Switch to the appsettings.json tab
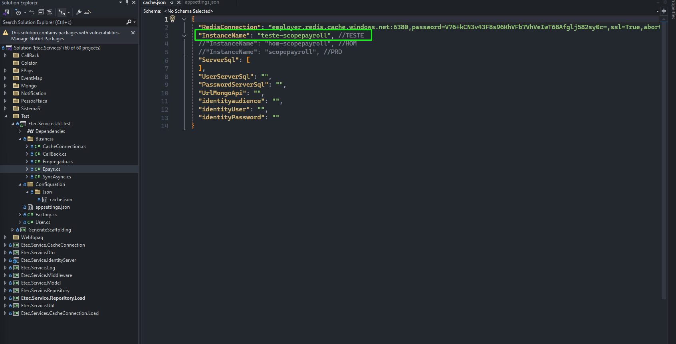Screen dimensions: 676x344 202,2
